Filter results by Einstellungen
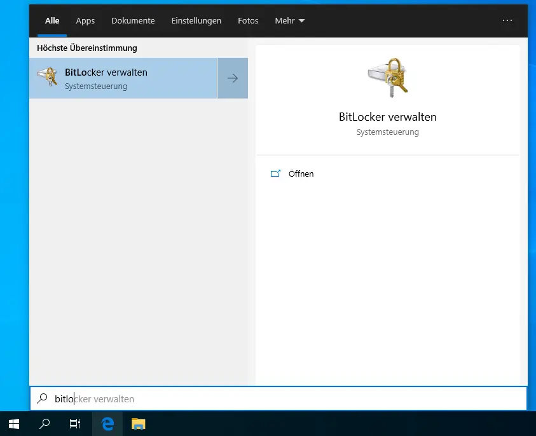The height and width of the screenshot is (436, 536). (x=196, y=20)
